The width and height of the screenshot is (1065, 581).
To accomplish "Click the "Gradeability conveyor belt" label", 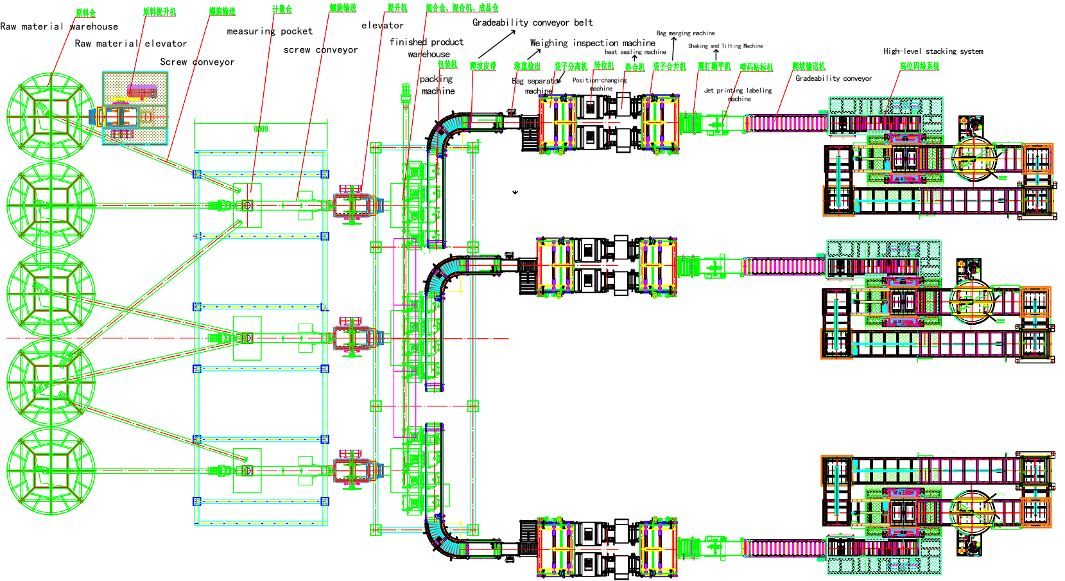I will point(533,22).
